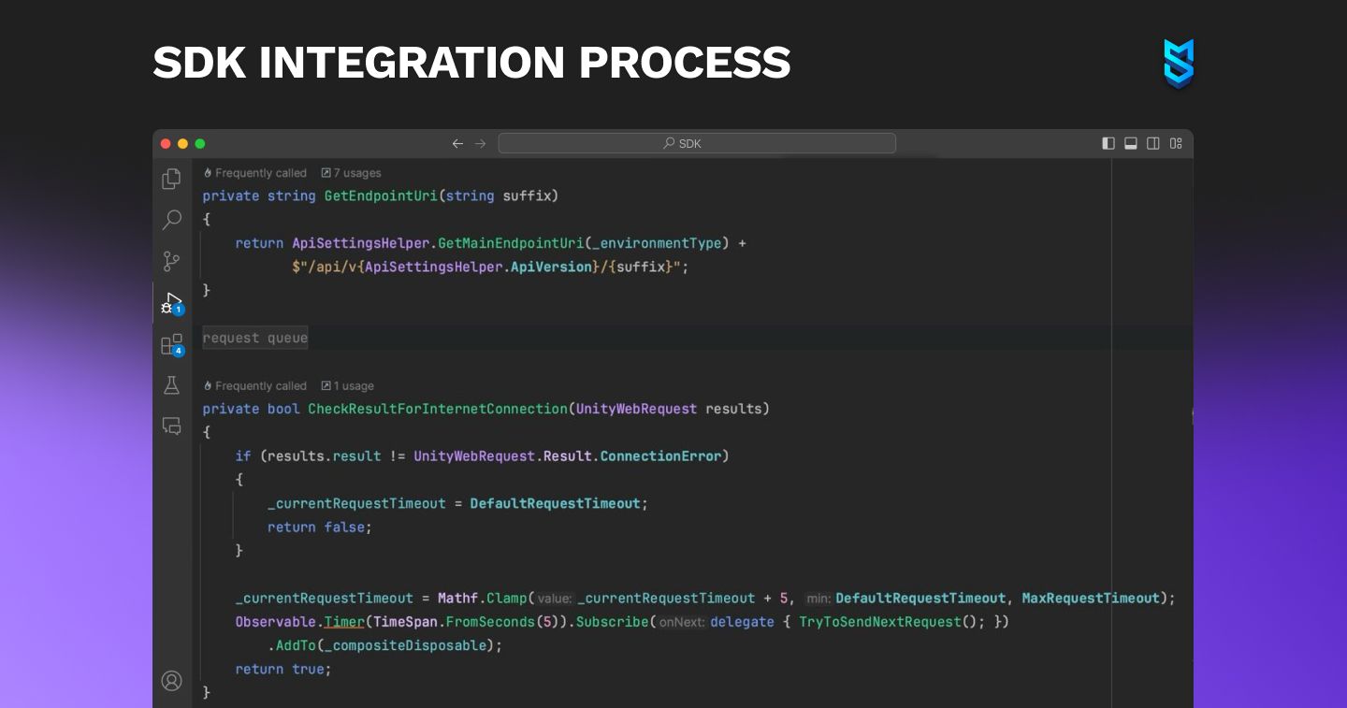Click the SDK command center search field
The image size is (1347, 708).
[x=697, y=143]
